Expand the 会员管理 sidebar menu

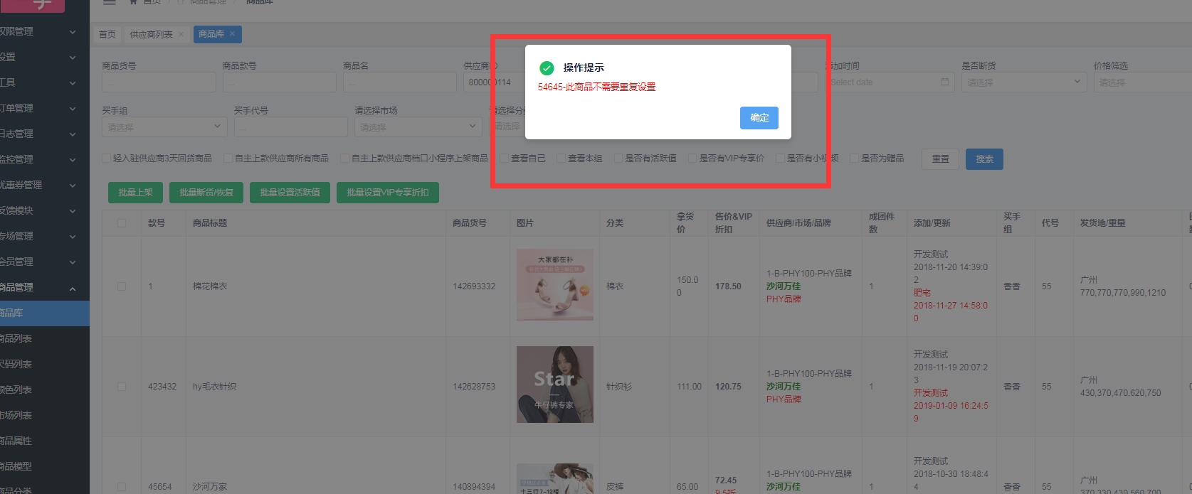click(x=45, y=262)
